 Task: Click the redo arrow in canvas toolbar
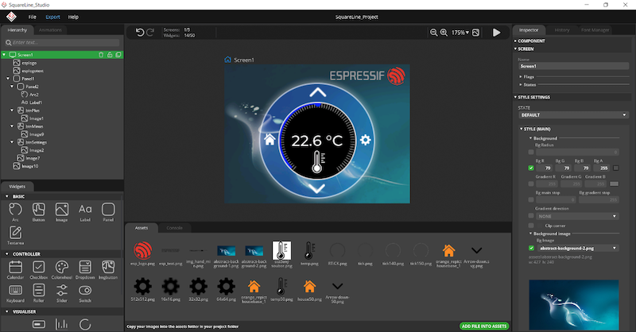[x=151, y=33]
